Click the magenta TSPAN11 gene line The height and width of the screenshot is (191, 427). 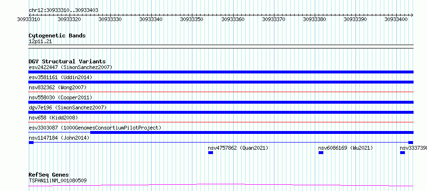coord(221,185)
